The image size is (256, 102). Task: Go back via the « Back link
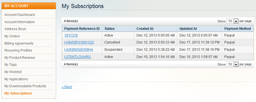click(x=67, y=87)
